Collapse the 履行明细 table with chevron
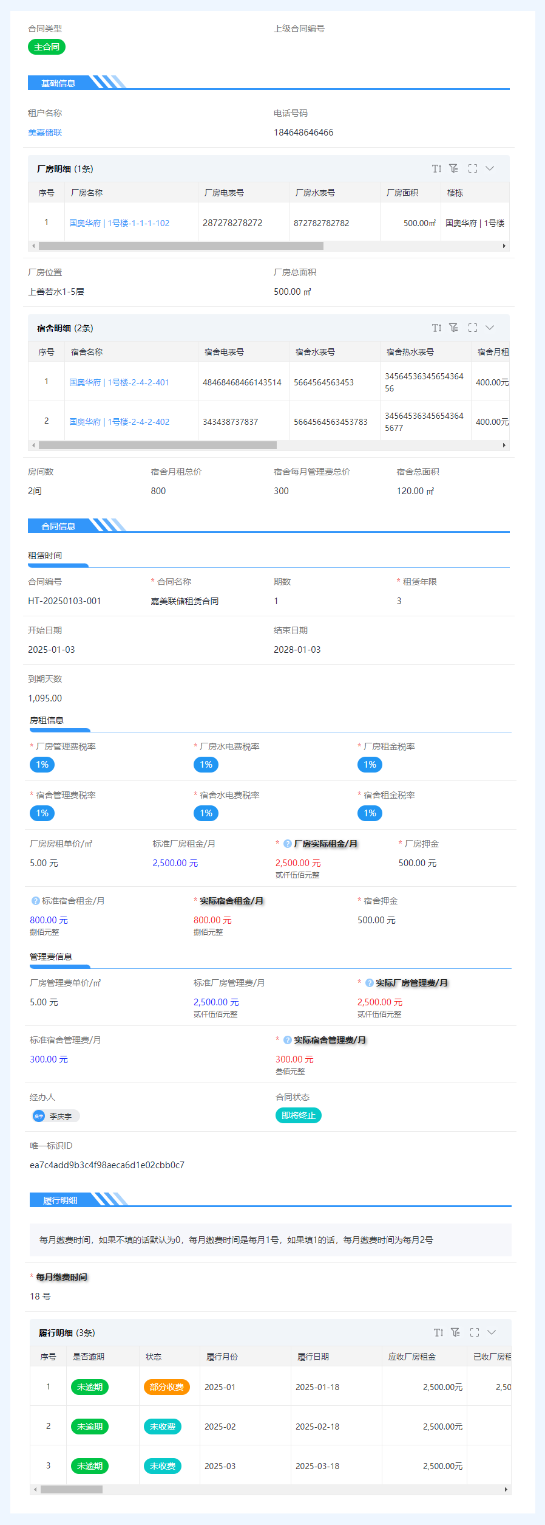Screen dimensions: 545x1525 pos(492,1332)
